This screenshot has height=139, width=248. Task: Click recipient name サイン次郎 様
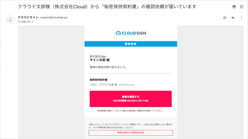pos(100,60)
